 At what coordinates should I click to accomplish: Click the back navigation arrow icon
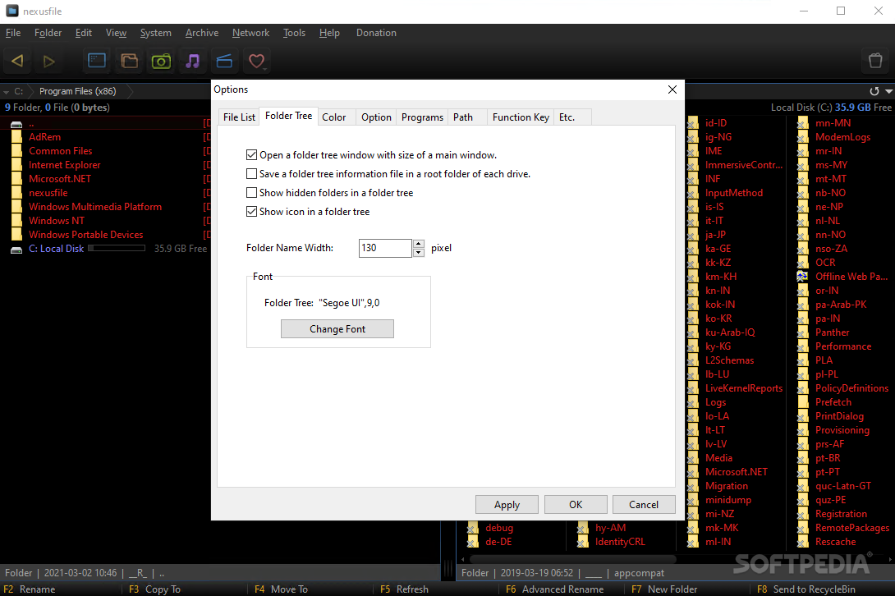pyautogui.click(x=17, y=61)
